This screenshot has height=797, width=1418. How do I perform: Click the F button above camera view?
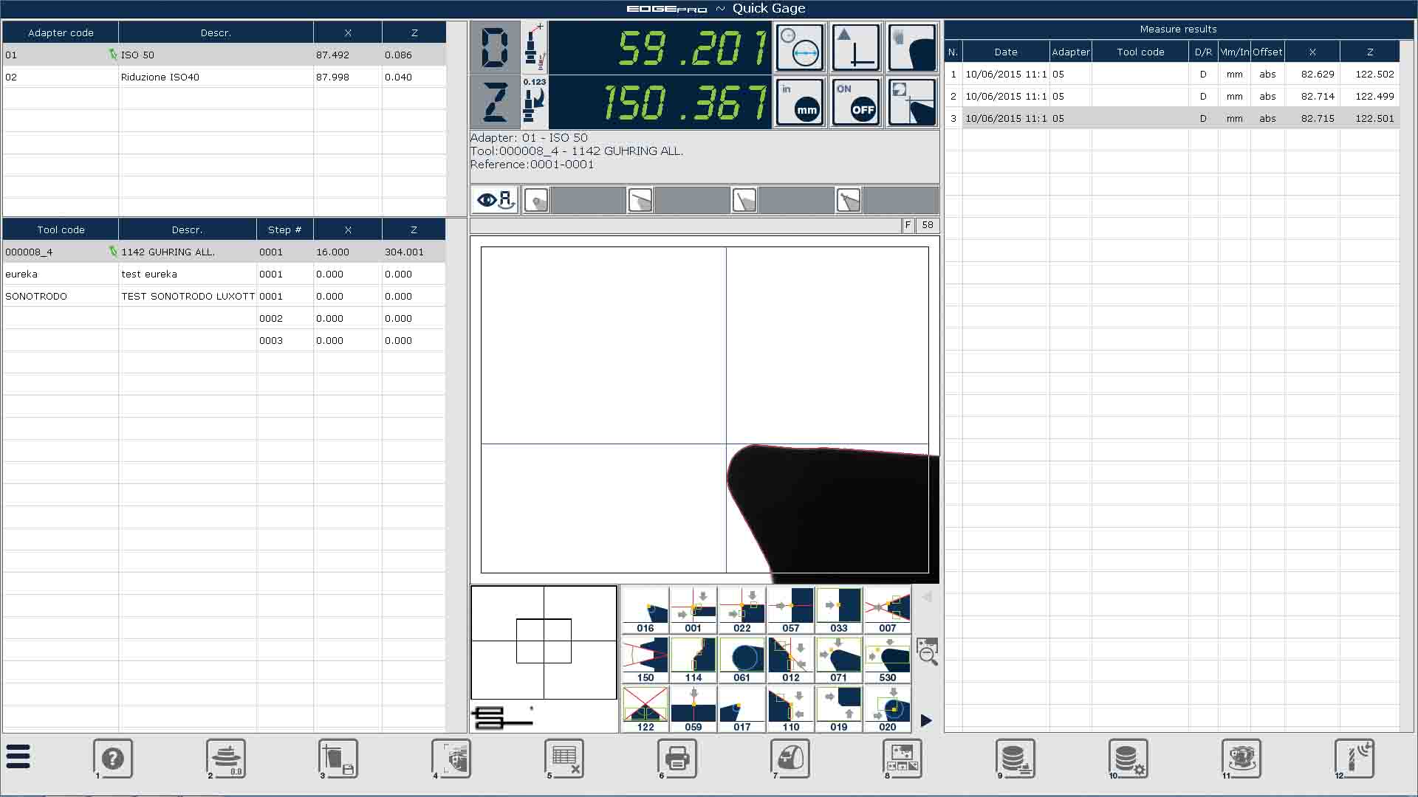coord(908,225)
